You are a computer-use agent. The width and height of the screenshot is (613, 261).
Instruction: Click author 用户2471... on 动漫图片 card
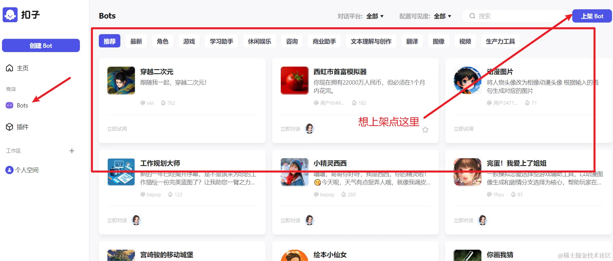(502, 103)
